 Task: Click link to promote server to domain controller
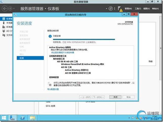(x=63, y=53)
